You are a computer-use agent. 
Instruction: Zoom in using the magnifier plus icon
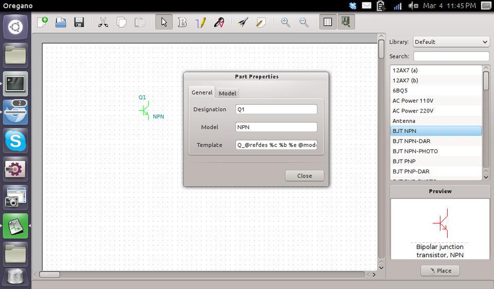coord(285,23)
